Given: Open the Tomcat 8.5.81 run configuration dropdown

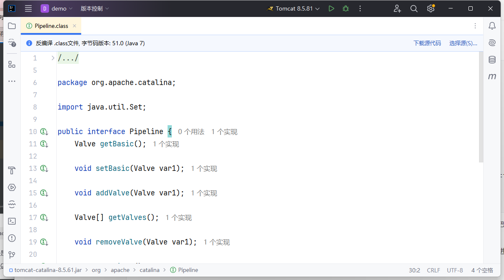Looking at the screenshot, I should (x=294, y=8).
